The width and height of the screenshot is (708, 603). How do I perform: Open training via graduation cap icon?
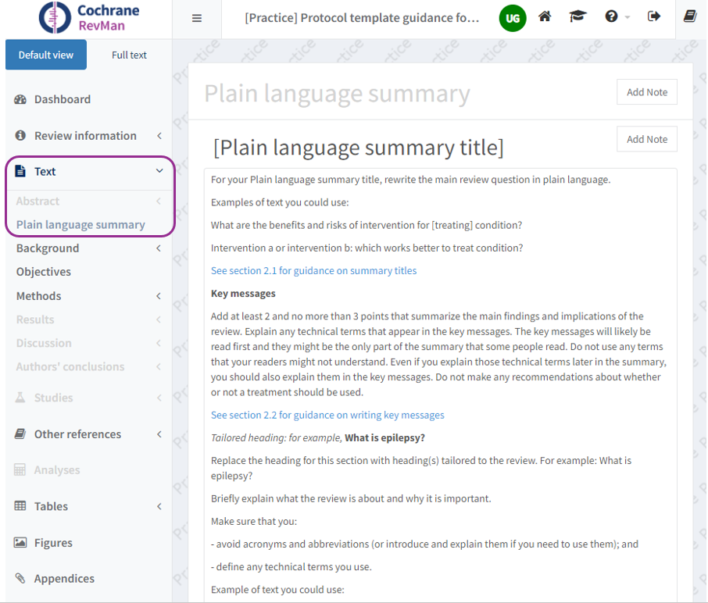tap(577, 16)
